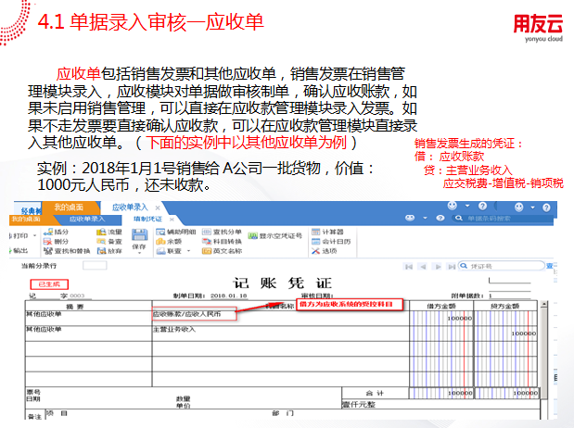Open 辅助明细 auxiliary details
This screenshot has width=574, height=428.
pos(175,232)
